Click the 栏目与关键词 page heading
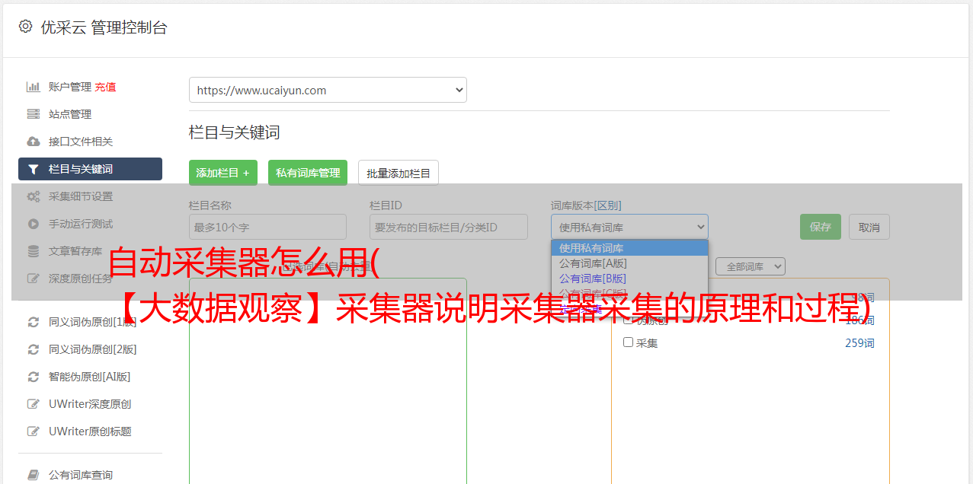Viewport: 973px width, 484px height. pyautogui.click(x=235, y=132)
